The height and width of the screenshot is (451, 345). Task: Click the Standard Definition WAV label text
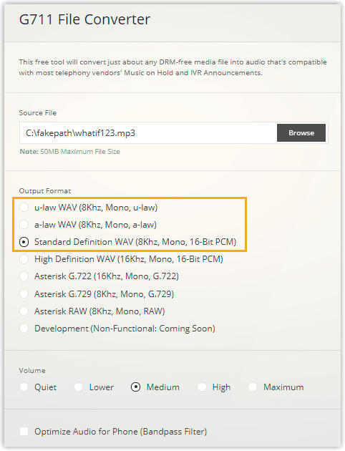pos(135,242)
